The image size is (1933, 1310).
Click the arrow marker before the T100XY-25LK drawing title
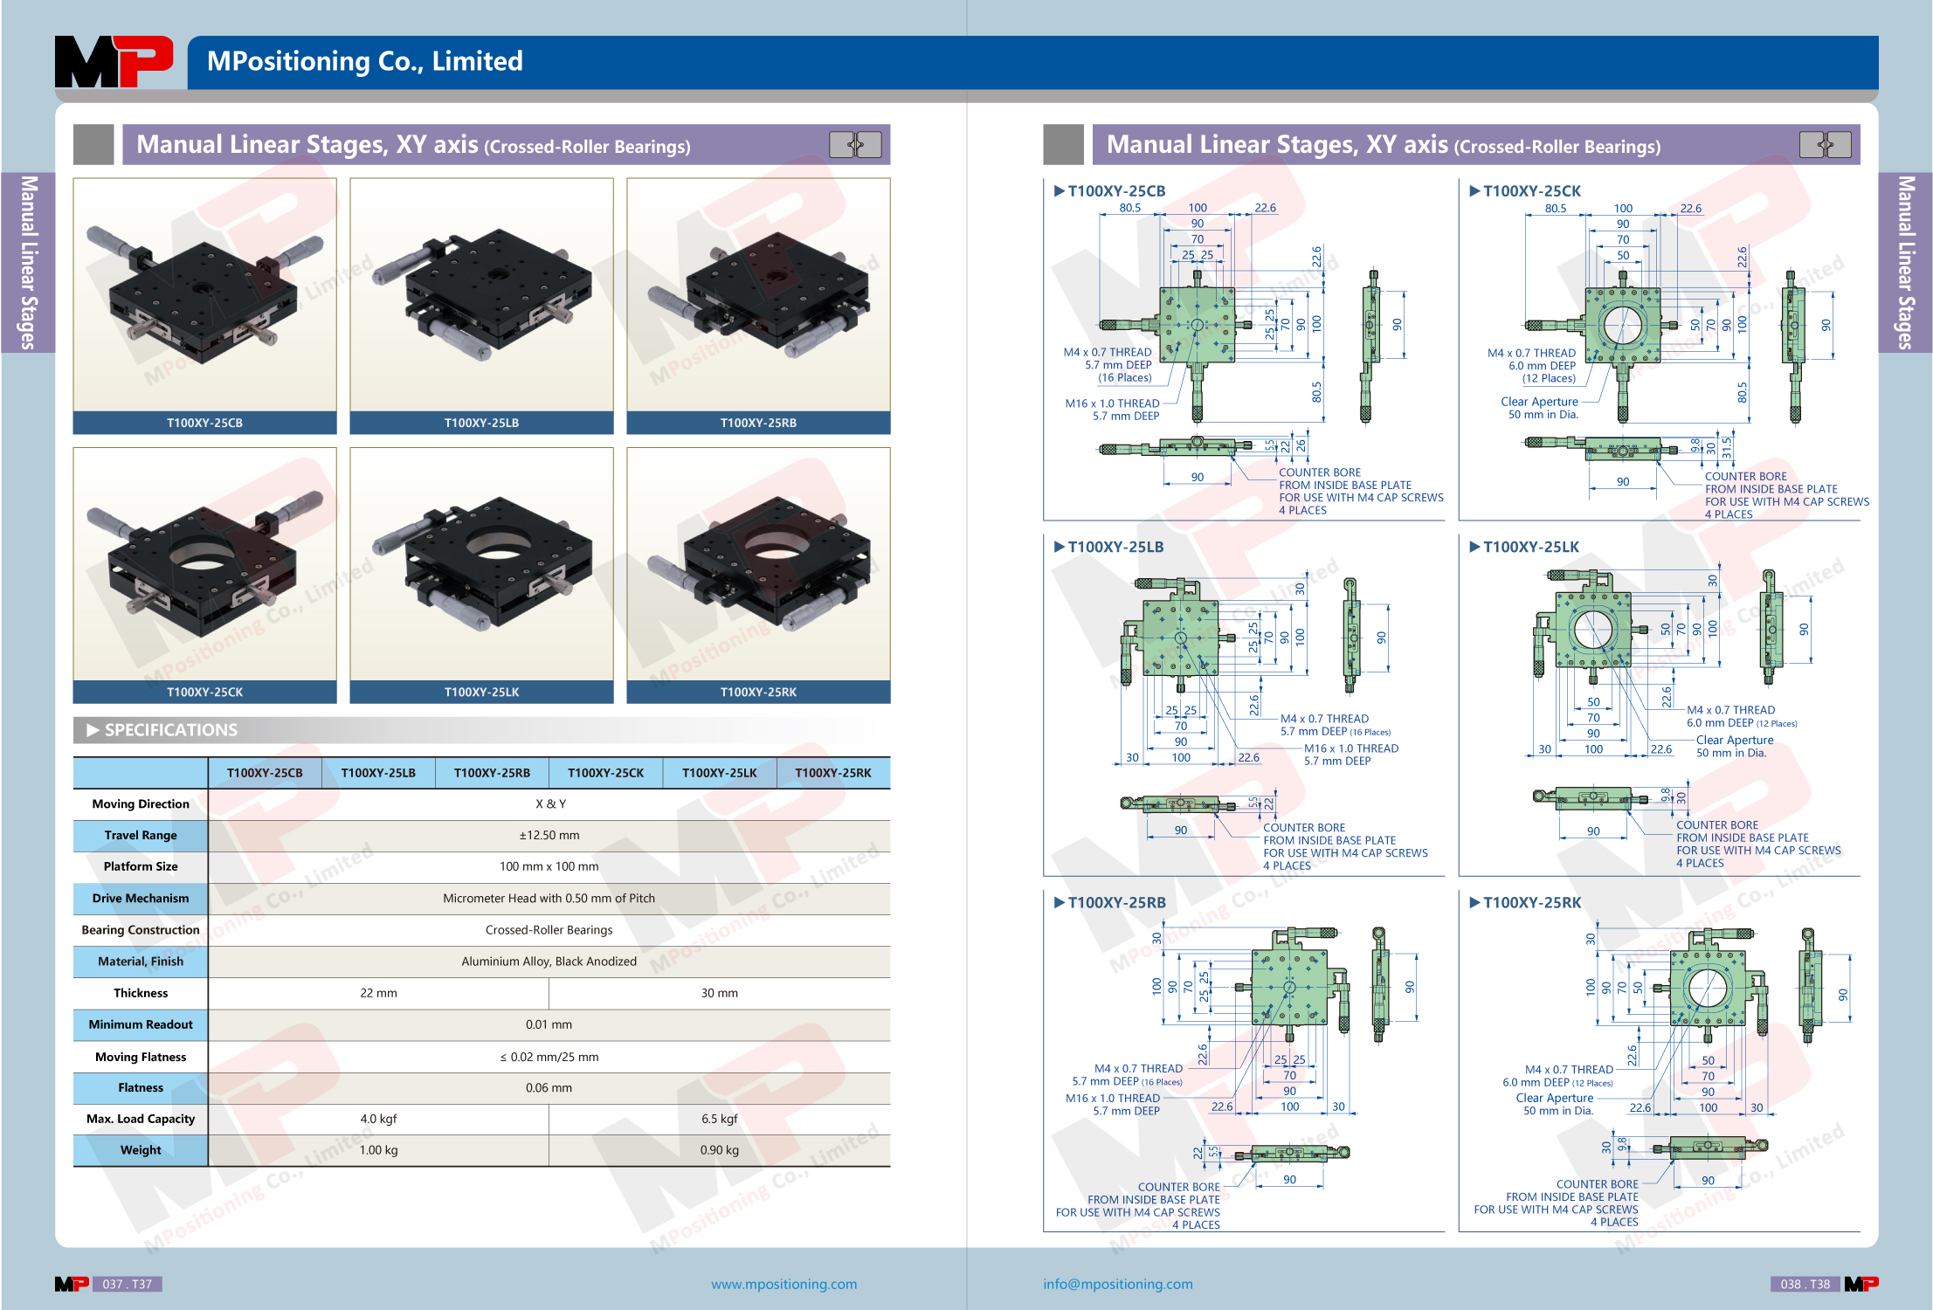tap(1474, 547)
